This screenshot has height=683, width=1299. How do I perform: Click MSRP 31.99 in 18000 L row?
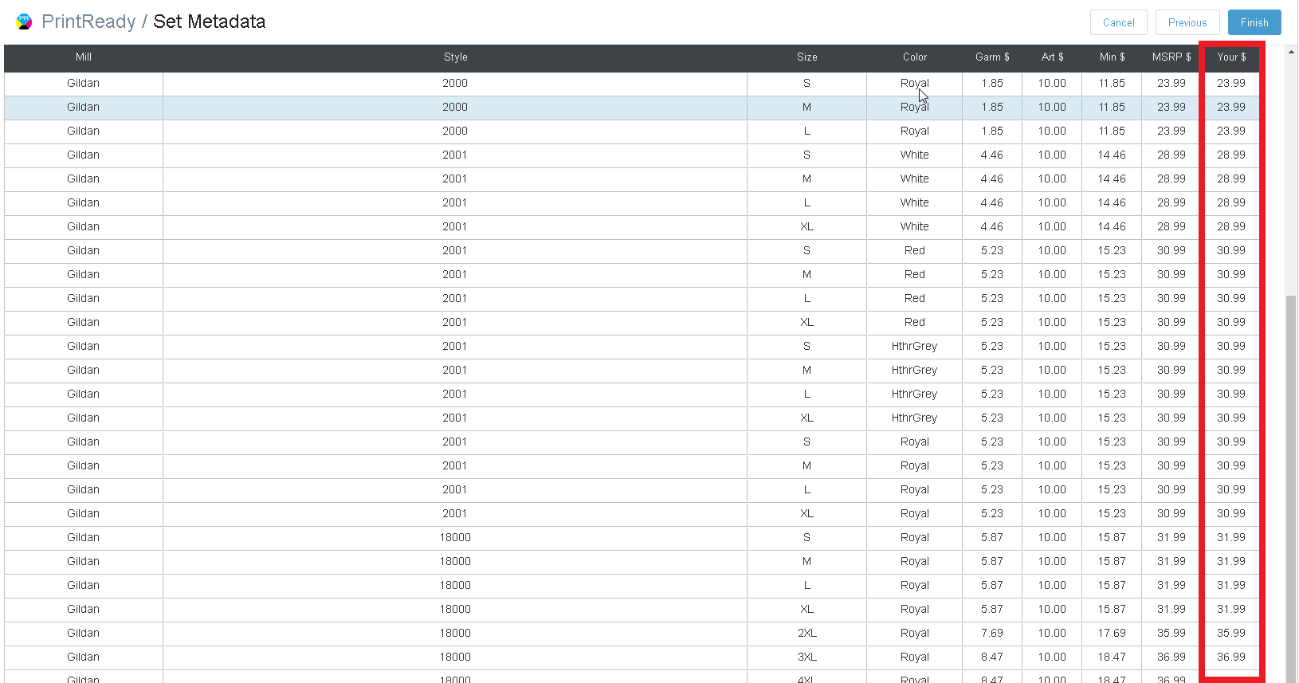point(1171,585)
